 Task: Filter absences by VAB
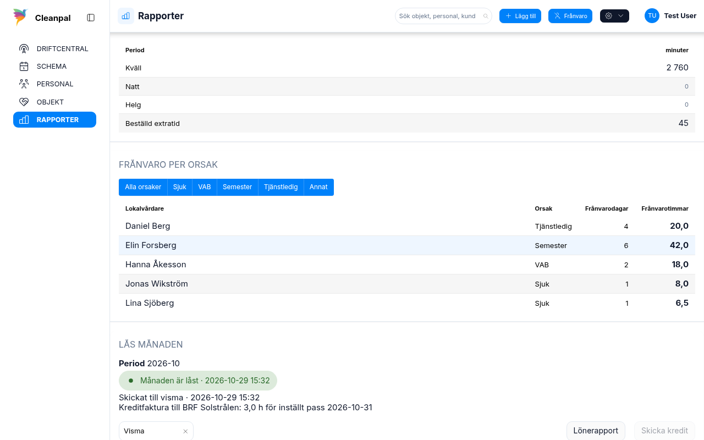click(x=205, y=187)
